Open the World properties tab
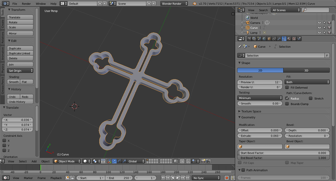Viewport: 336px width, 181px height. click(x=264, y=39)
